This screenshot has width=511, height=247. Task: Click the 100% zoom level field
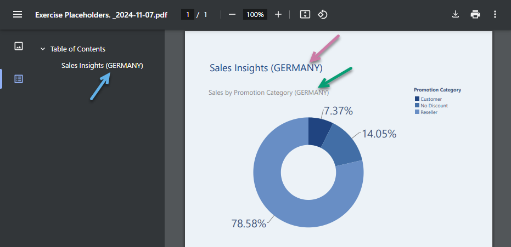[255, 15]
